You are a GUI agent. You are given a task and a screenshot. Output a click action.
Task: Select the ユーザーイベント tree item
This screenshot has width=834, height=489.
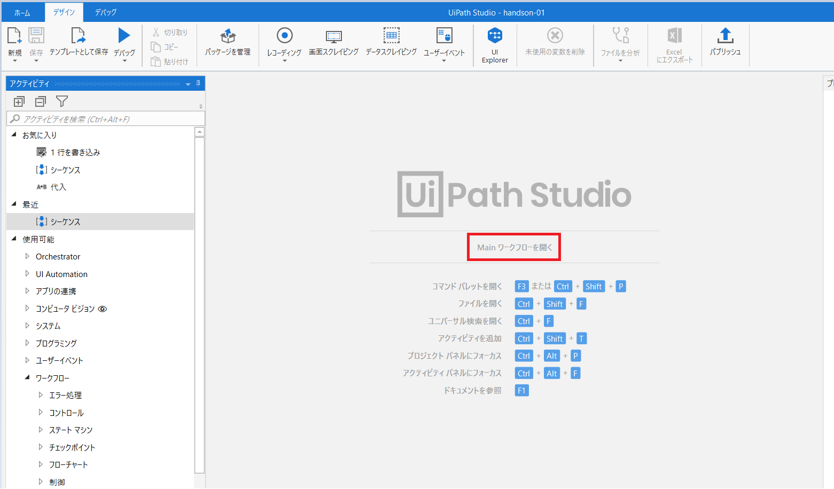click(59, 360)
